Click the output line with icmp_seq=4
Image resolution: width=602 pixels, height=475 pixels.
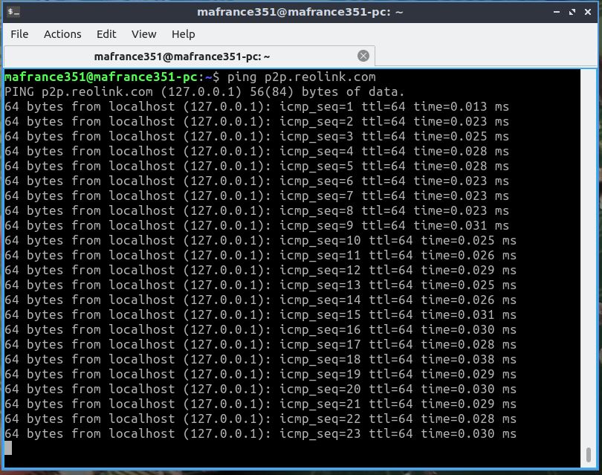256,152
